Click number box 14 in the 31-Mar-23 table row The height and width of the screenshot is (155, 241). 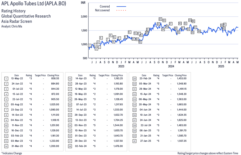[6, 146]
